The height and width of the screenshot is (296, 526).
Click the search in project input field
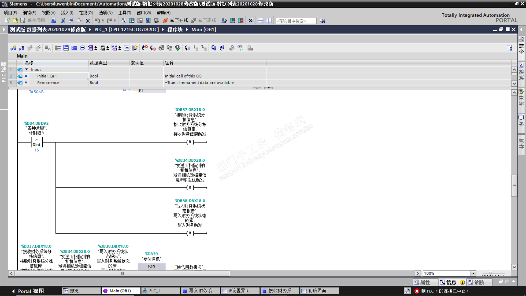point(296,21)
